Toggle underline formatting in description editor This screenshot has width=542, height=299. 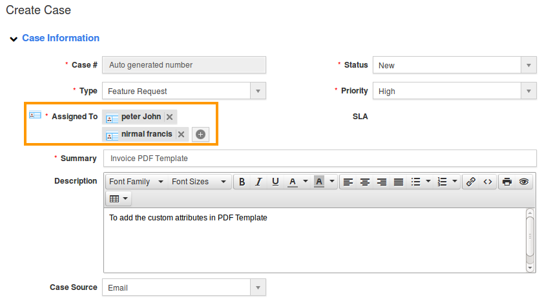coord(275,182)
